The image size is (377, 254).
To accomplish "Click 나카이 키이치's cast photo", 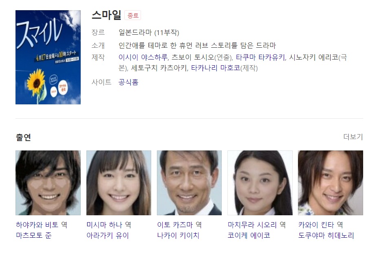I will [x=189, y=183].
